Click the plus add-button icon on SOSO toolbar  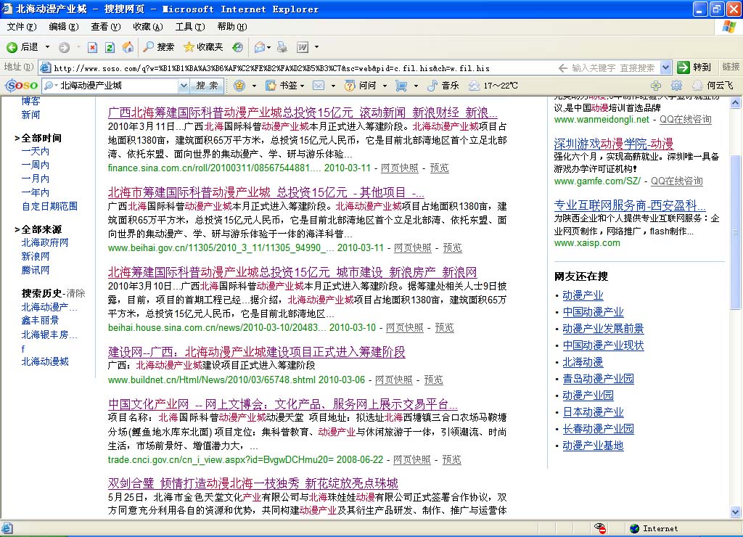coord(656,86)
